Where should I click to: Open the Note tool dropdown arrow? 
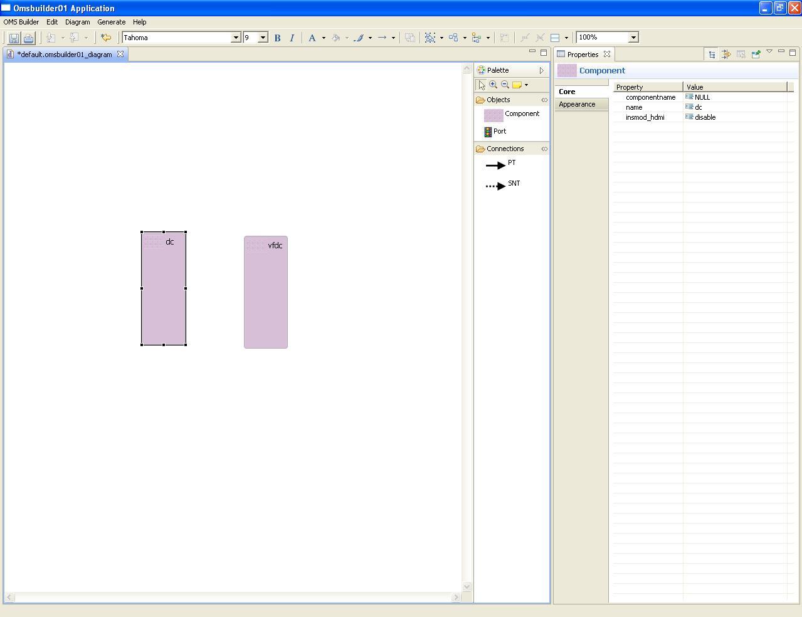[x=526, y=85]
